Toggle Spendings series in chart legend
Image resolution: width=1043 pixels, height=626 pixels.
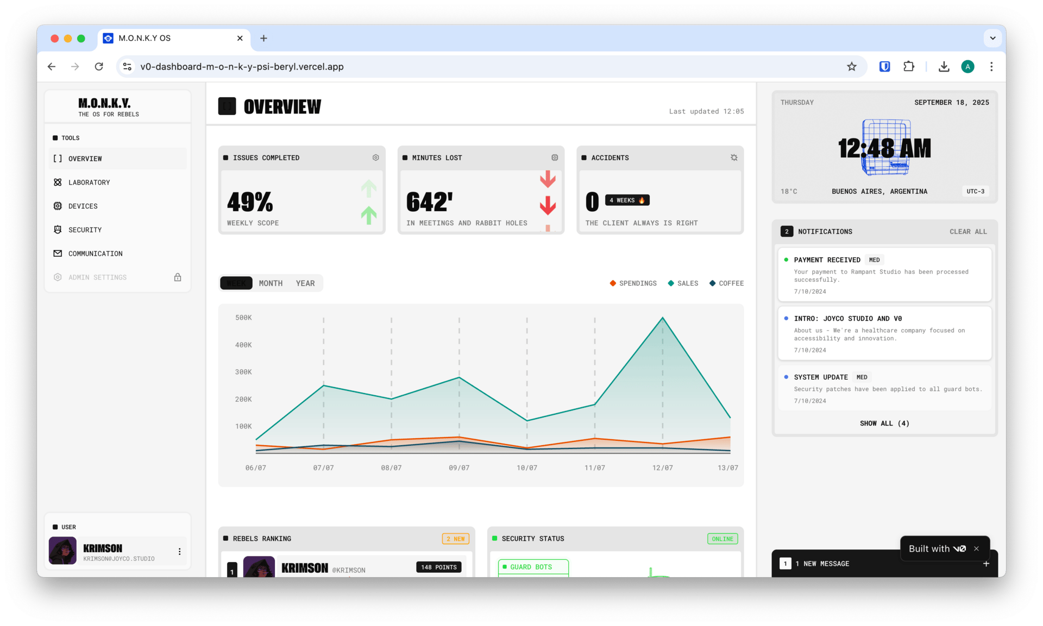point(633,283)
